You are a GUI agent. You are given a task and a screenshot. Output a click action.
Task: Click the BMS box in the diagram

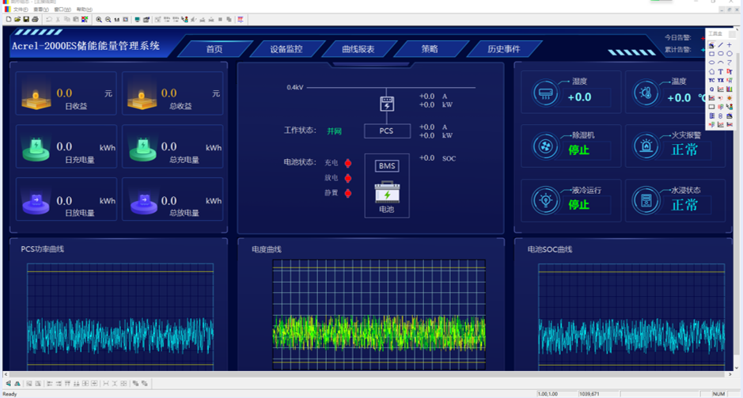[x=387, y=166]
